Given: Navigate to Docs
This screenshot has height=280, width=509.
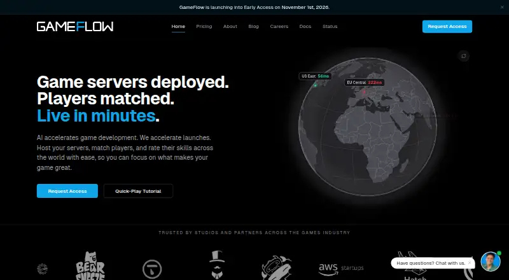Looking at the screenshot, I should coord(305,26).
